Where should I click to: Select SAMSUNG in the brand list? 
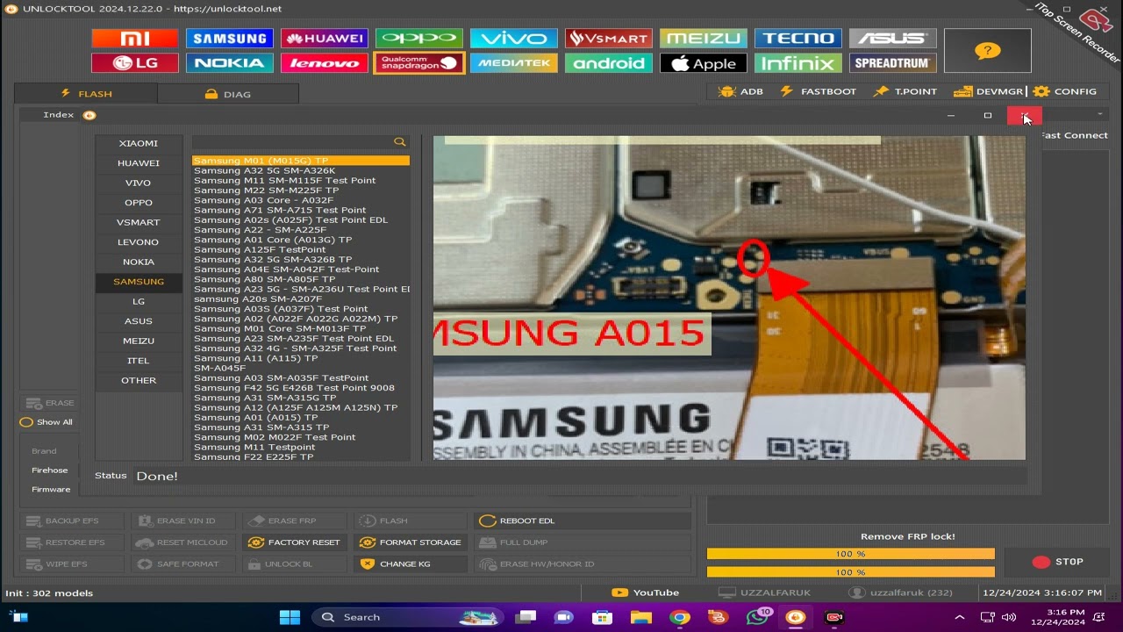tap(139, 282)
